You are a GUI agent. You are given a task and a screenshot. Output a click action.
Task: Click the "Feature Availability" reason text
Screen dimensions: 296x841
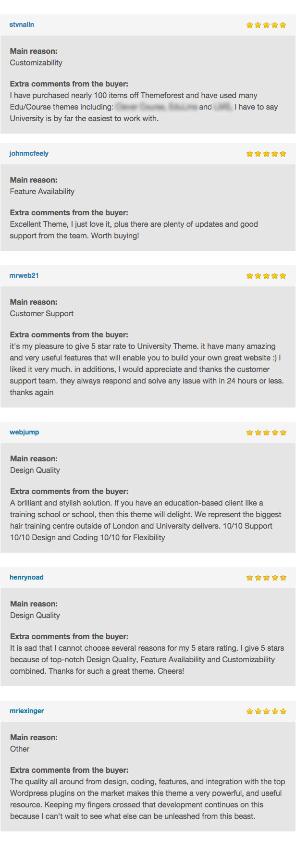click(x=42, y=191)
